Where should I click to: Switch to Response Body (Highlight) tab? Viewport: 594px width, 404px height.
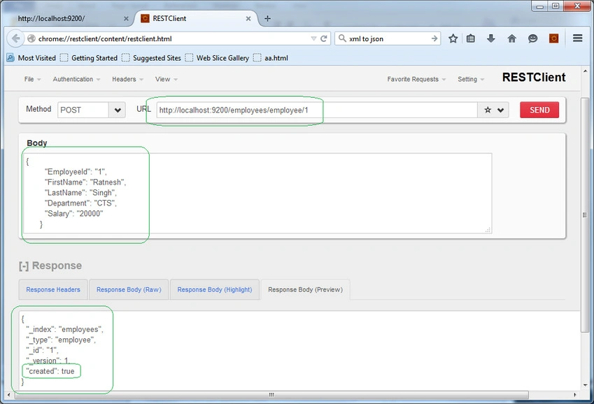[x=214, y=289]
